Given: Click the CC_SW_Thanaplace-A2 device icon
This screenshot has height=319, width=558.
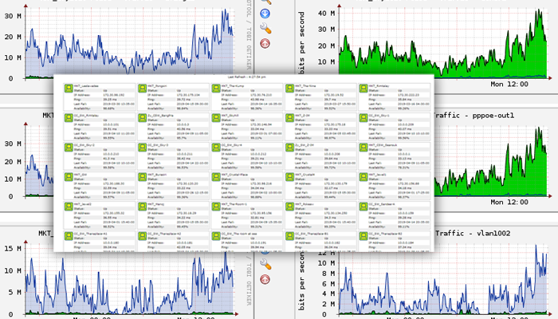Looking at the screenshot, I should pos(143,236).
